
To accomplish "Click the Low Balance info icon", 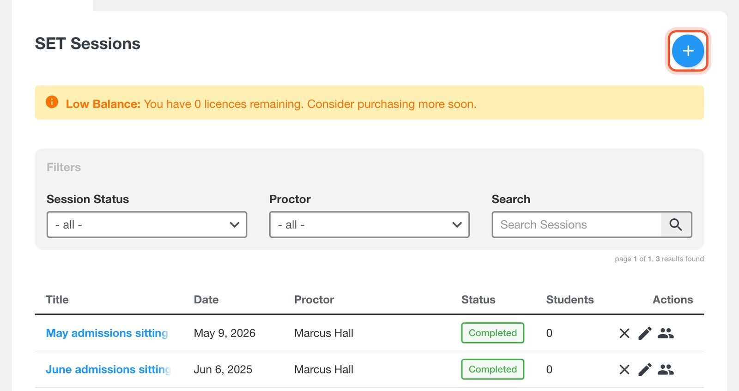I will tap(52, 102).
